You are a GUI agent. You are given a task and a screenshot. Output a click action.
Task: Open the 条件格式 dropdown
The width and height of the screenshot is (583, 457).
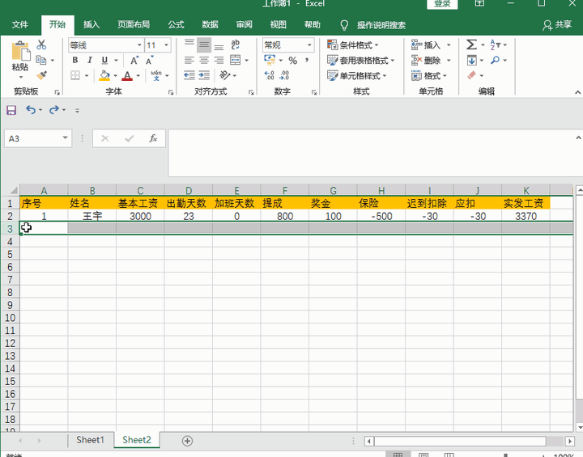(361, 45)
